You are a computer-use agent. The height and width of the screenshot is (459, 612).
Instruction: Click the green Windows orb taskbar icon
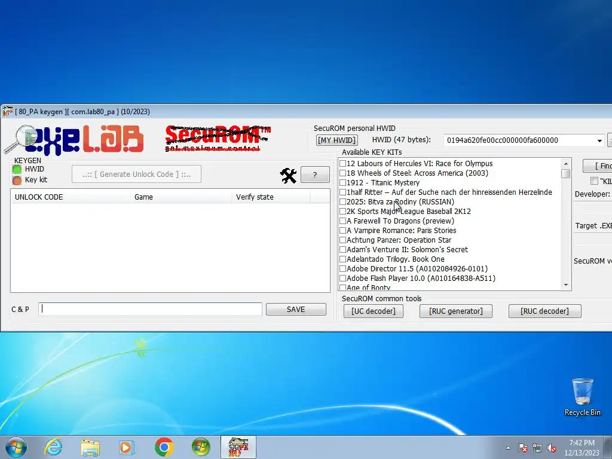[x=201, y=447]
